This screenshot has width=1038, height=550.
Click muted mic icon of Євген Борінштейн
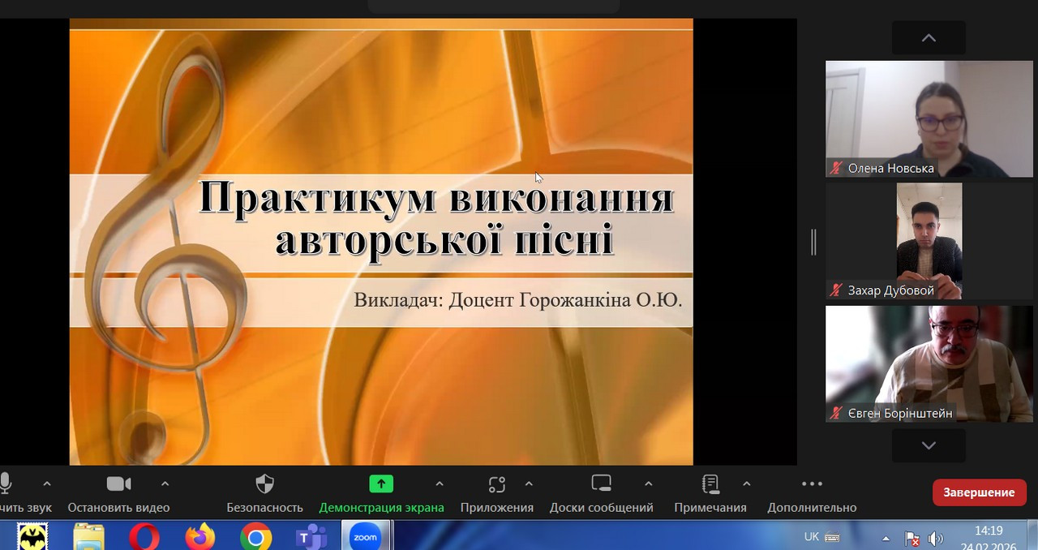click(836, 413)
